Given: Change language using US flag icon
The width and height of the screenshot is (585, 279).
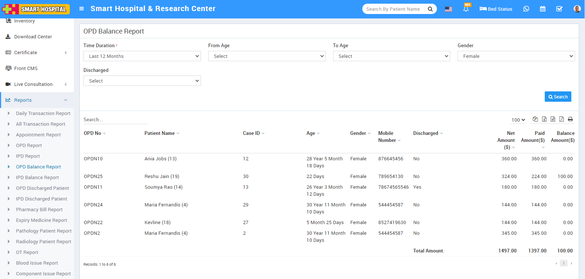Looking at the screenshot, I should [448, 9].
